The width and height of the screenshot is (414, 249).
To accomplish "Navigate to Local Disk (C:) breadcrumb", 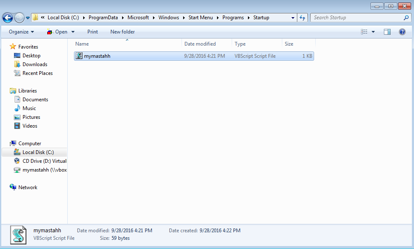I will pyautogui.click(x=64, y=18).
